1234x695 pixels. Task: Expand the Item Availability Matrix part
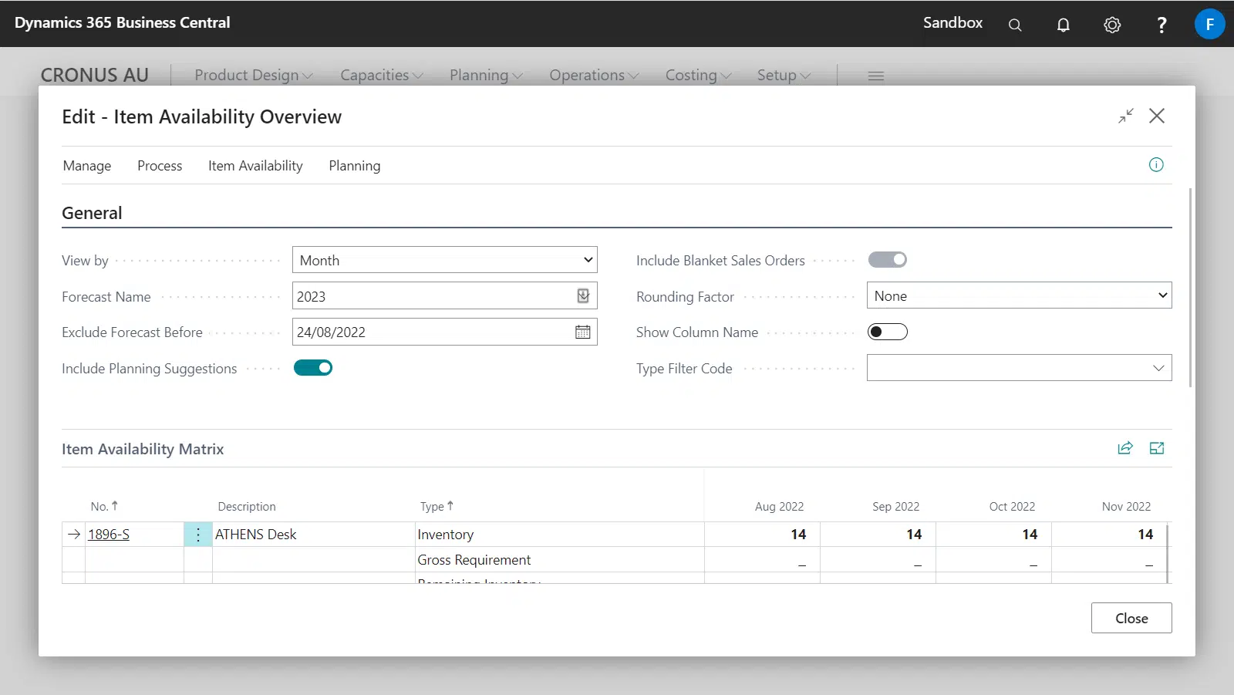pos(1157,448)
